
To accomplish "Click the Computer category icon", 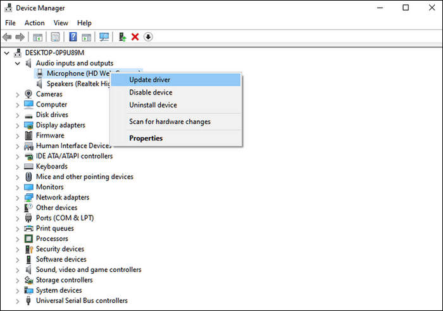I will click(28, 105).
